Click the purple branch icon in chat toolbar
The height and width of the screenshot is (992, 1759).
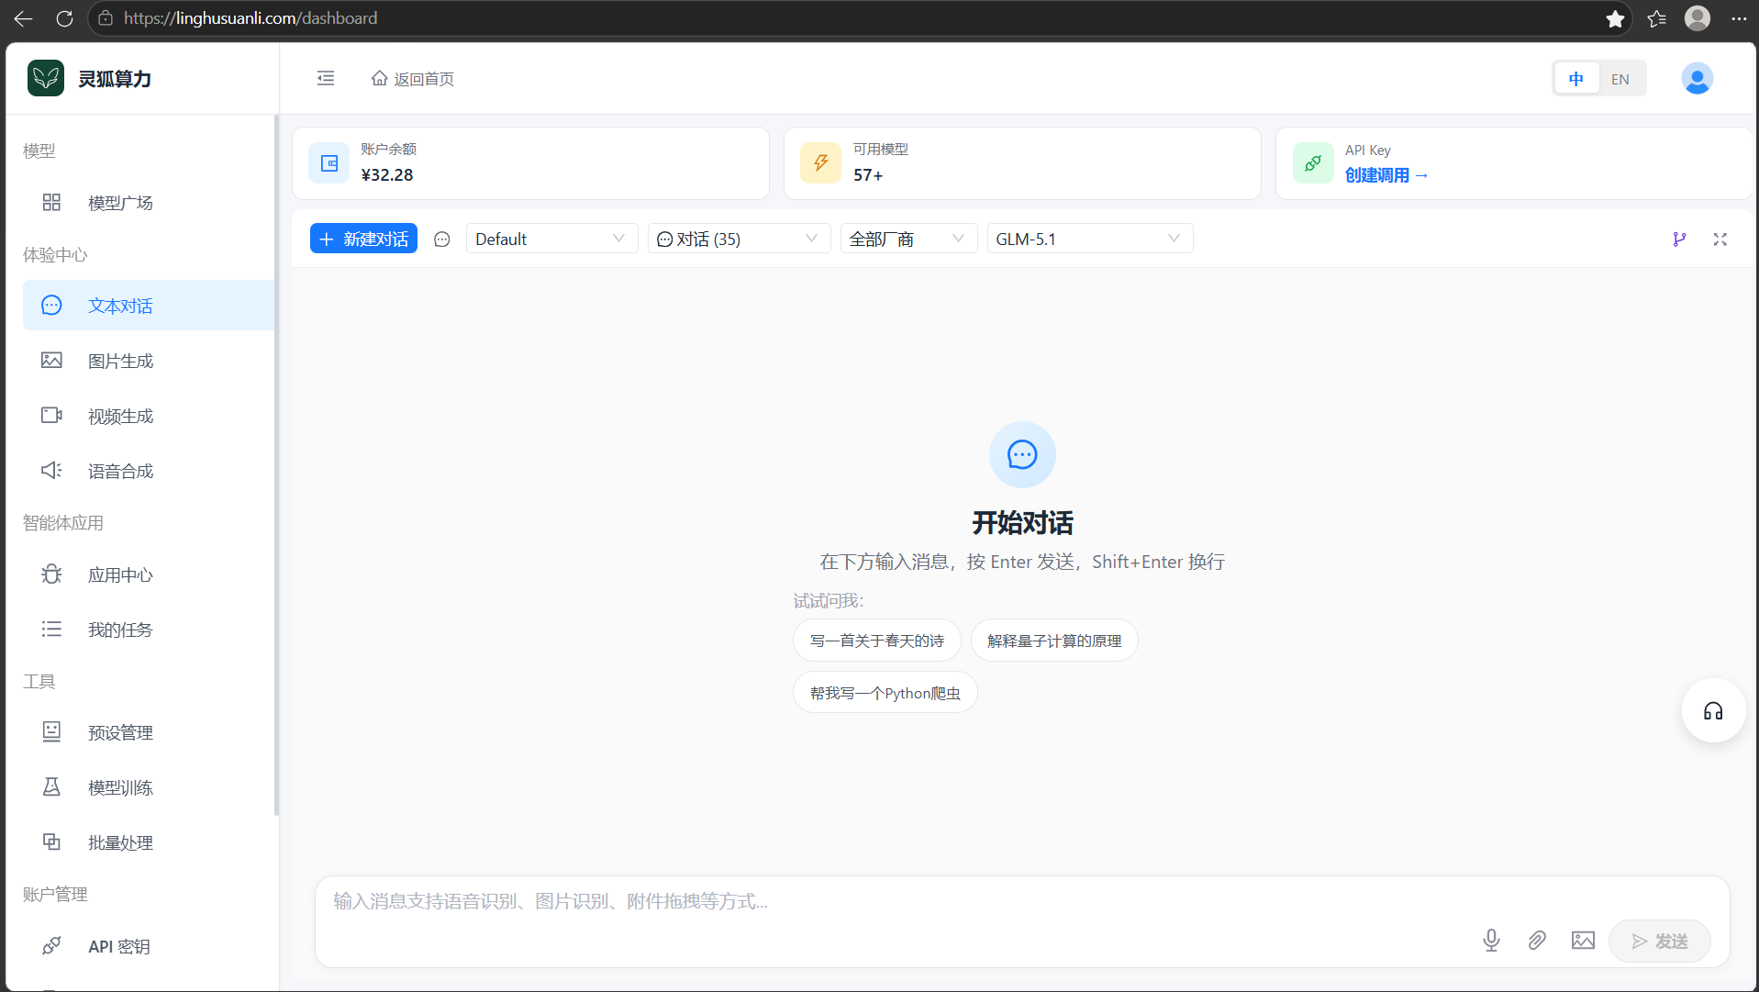click(1679, 240)
